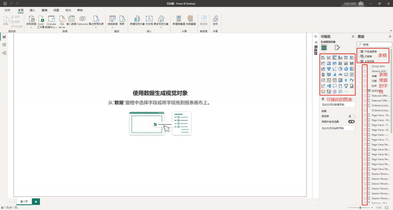393x210 pixels.
Task: Click the 刷新 refresh button
Action: [122, 21]
